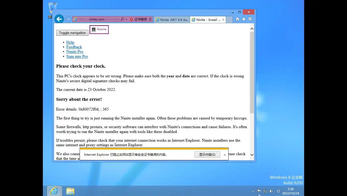
Task: Open the tools gear menu
Action: click(250, 19)
